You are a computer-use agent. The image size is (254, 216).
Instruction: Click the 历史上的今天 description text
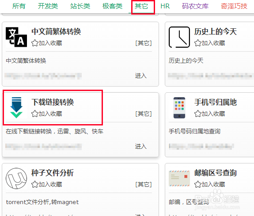(186, 61)
